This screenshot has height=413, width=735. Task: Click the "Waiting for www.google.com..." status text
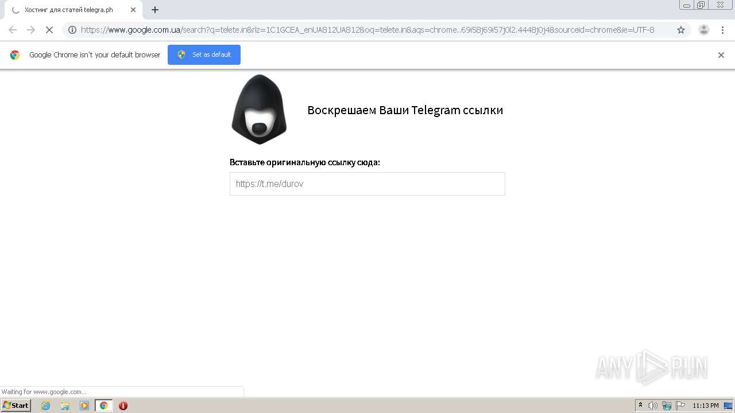pyautogui.click(x=44, y=392)
